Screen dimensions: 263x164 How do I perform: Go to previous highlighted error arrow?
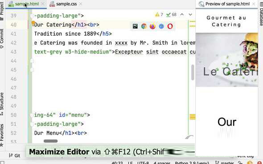(x=182, y=15)
